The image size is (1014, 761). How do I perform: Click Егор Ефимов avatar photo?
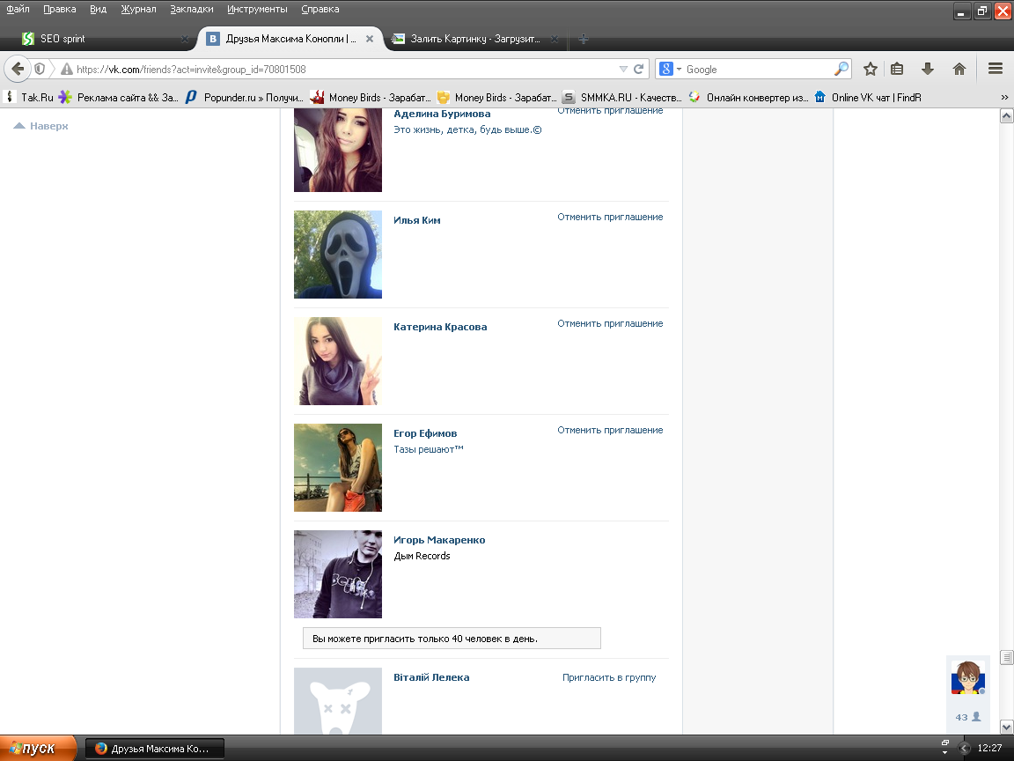coord(338,468)
